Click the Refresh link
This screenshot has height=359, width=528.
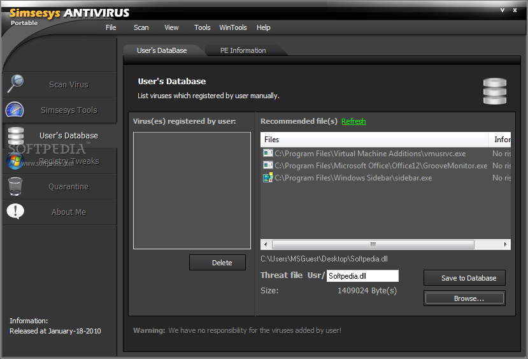coord(353,121)
